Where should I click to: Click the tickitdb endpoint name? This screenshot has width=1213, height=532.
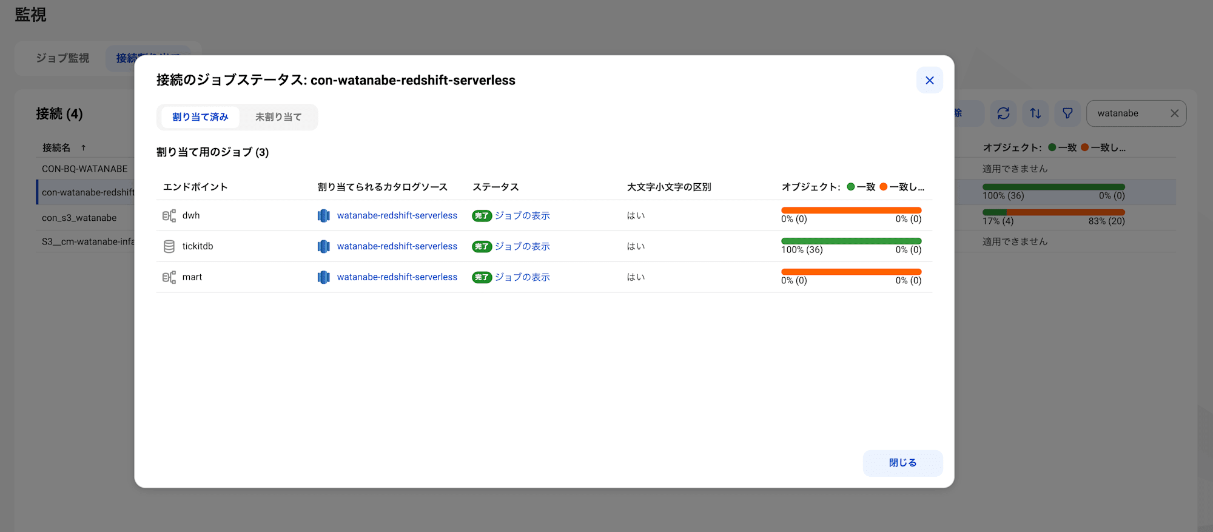(198, 246)
